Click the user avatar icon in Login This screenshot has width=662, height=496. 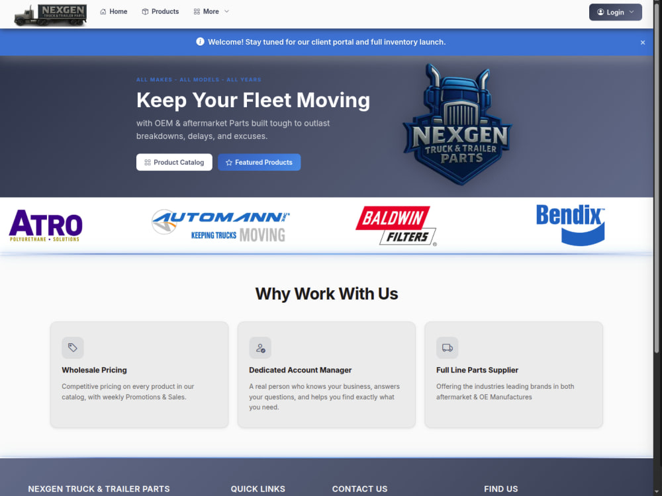[x=600, y=12]
